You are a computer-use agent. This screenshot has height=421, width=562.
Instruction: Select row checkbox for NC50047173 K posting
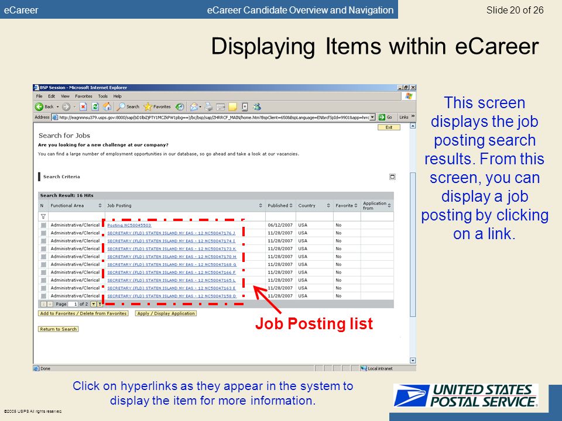(x=43, y=249)
